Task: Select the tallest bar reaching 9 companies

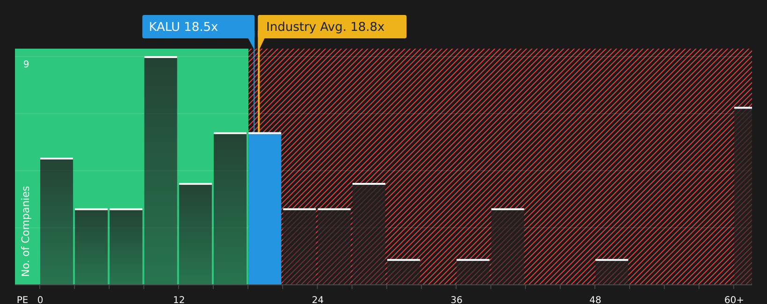Action: point(161,171)
